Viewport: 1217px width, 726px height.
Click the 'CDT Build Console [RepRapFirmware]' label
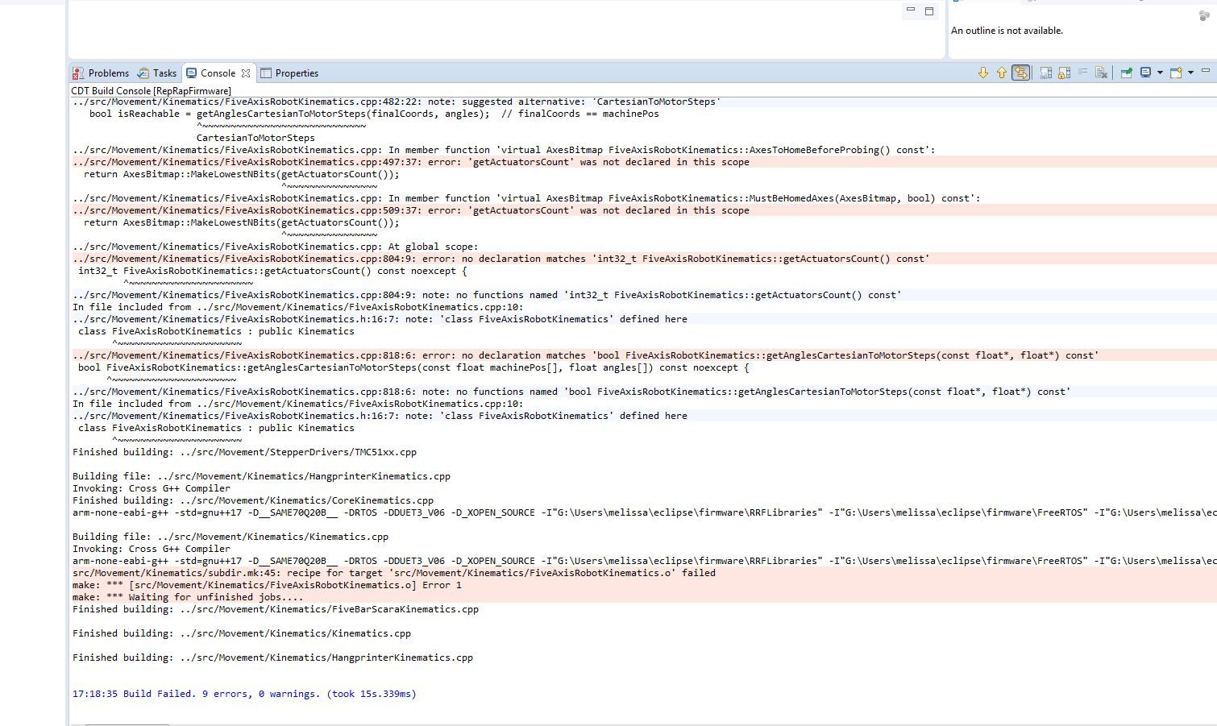(x=151, y=91)
